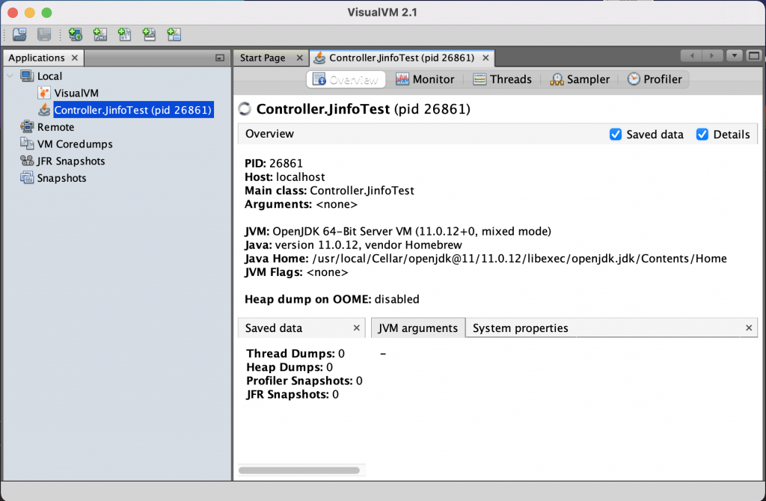Select the Snapshots tree node
This screenshot has width=766, height=501.
coord(61,178)
